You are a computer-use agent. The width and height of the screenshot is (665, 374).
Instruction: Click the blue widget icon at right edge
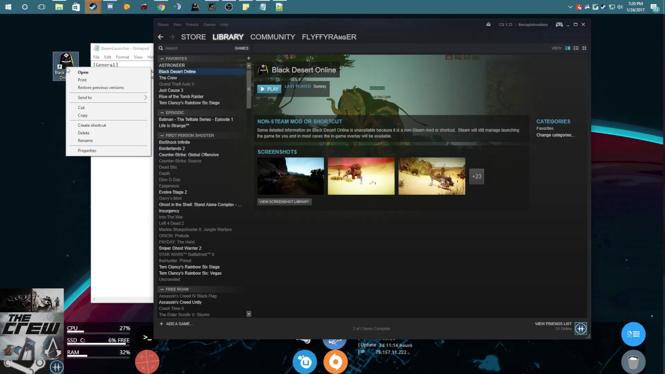(x=633, y=334)
